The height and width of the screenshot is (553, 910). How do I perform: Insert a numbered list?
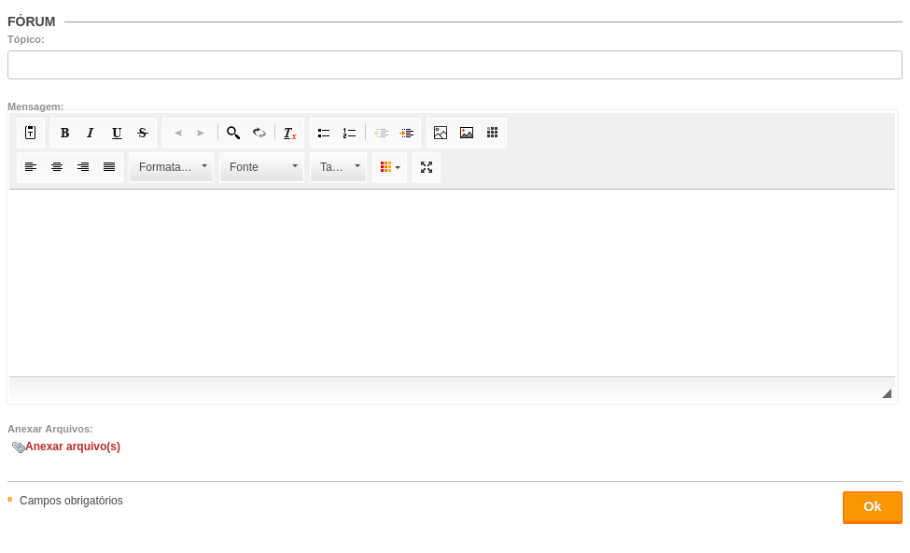coord(349,133)
